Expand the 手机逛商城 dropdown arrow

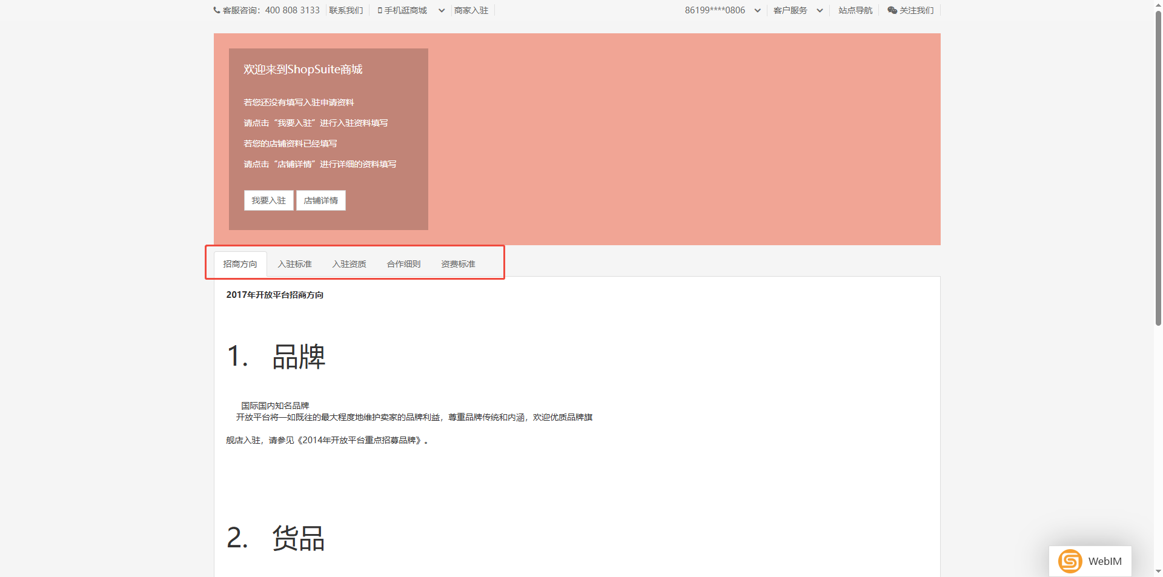tap(442, 10)
